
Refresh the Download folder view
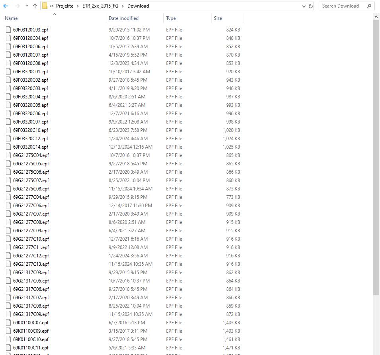[x=310, y=6]
